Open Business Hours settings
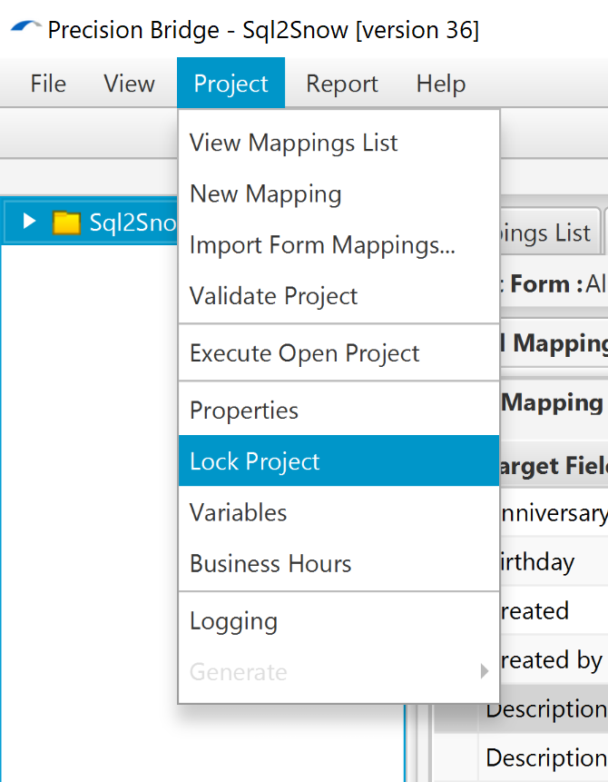The image size is (608, 782). click(x=338, y=563)
